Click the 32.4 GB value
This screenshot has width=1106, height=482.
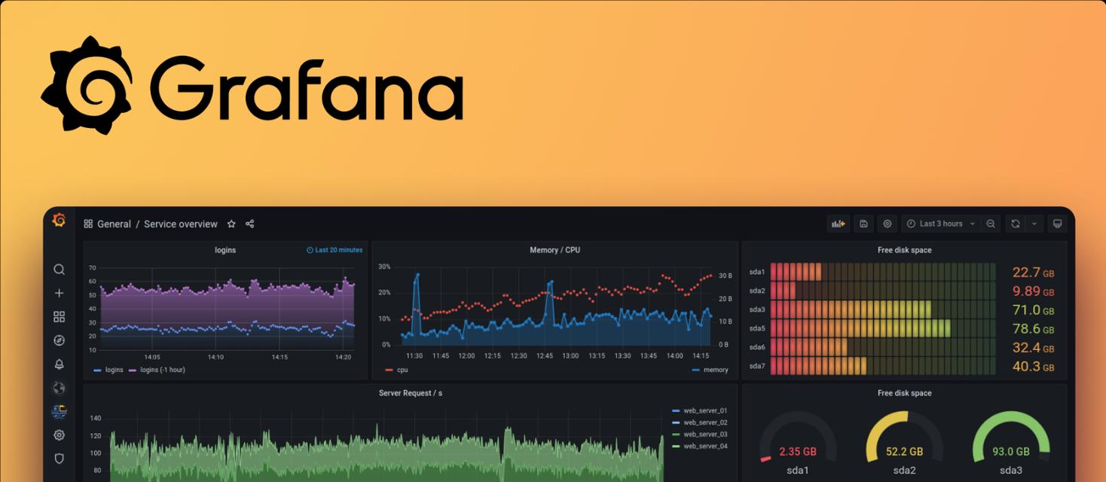[1033, 348]
